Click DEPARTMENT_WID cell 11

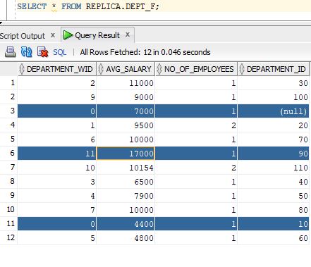click(x=57, y=154)
